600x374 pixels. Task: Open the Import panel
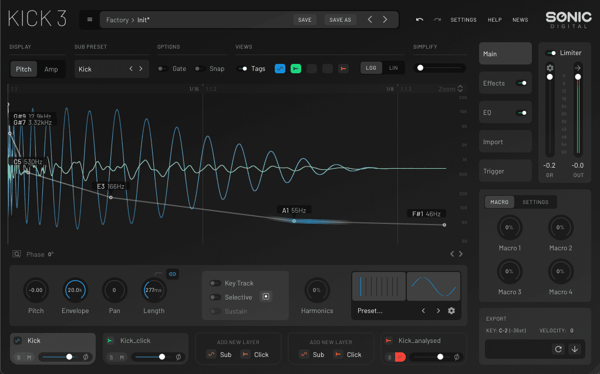pos(505,141)
